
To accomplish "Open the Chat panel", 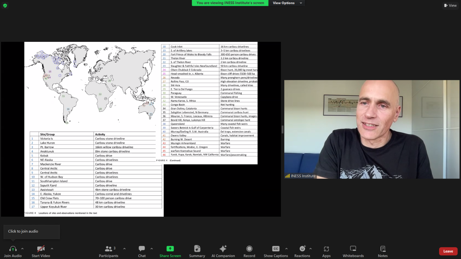I will pos(142,249).
